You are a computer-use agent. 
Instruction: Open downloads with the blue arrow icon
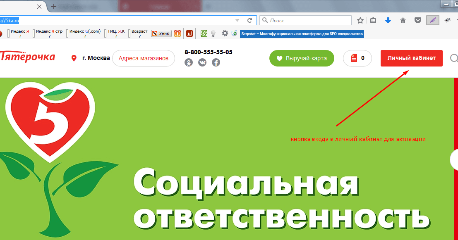coord(388,20)
